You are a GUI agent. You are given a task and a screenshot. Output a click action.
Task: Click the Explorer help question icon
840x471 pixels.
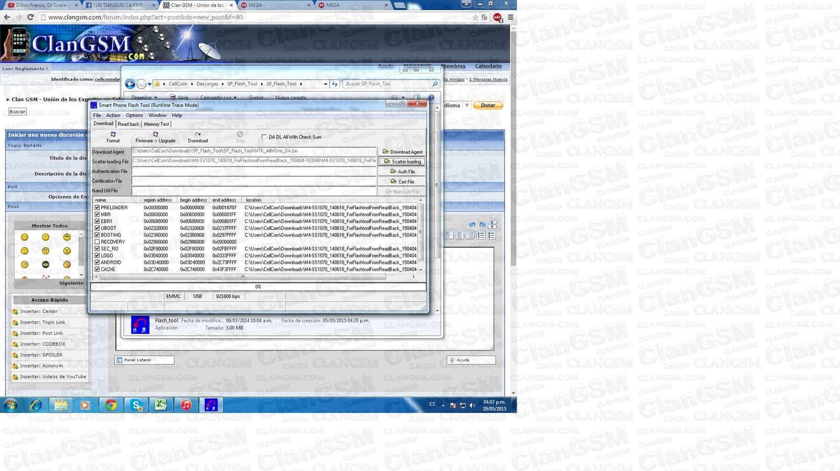pyautogui.click(x=431, y=98)
